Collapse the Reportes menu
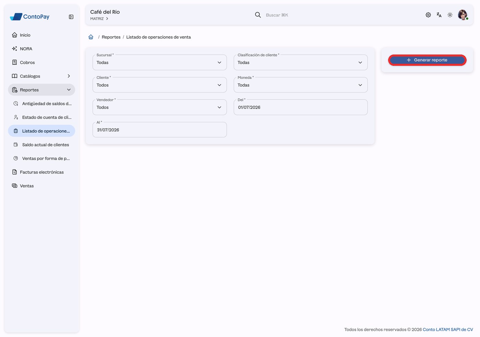480x337 pixels. (x=41, y=90)
